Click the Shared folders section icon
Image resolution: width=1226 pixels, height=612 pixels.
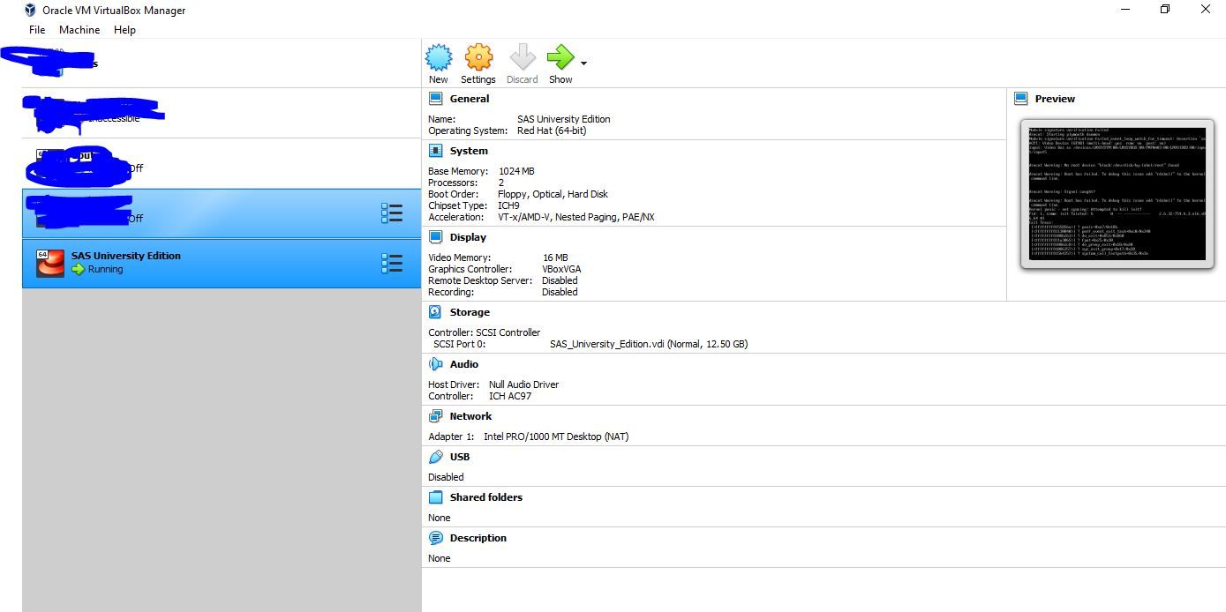click(435, 497)
